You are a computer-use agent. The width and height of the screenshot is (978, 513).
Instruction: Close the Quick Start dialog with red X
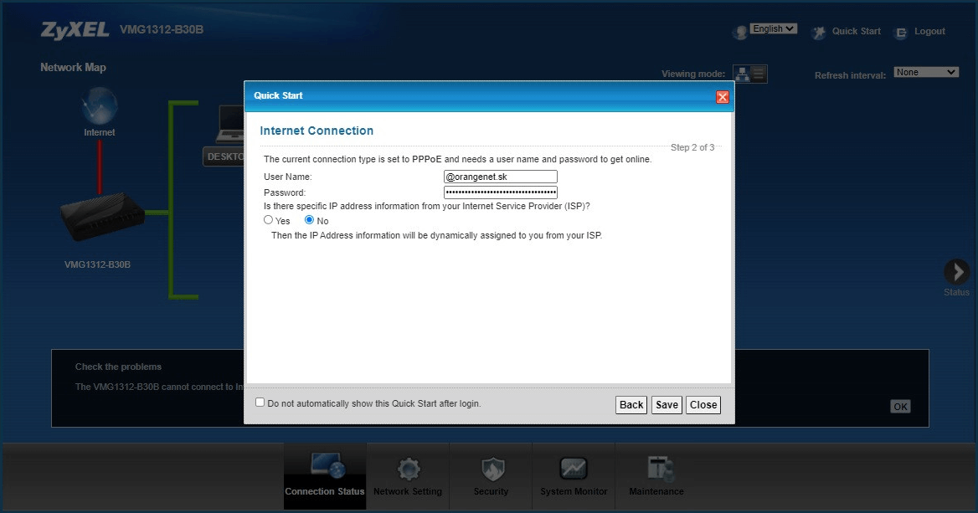(x=723, y=97)
